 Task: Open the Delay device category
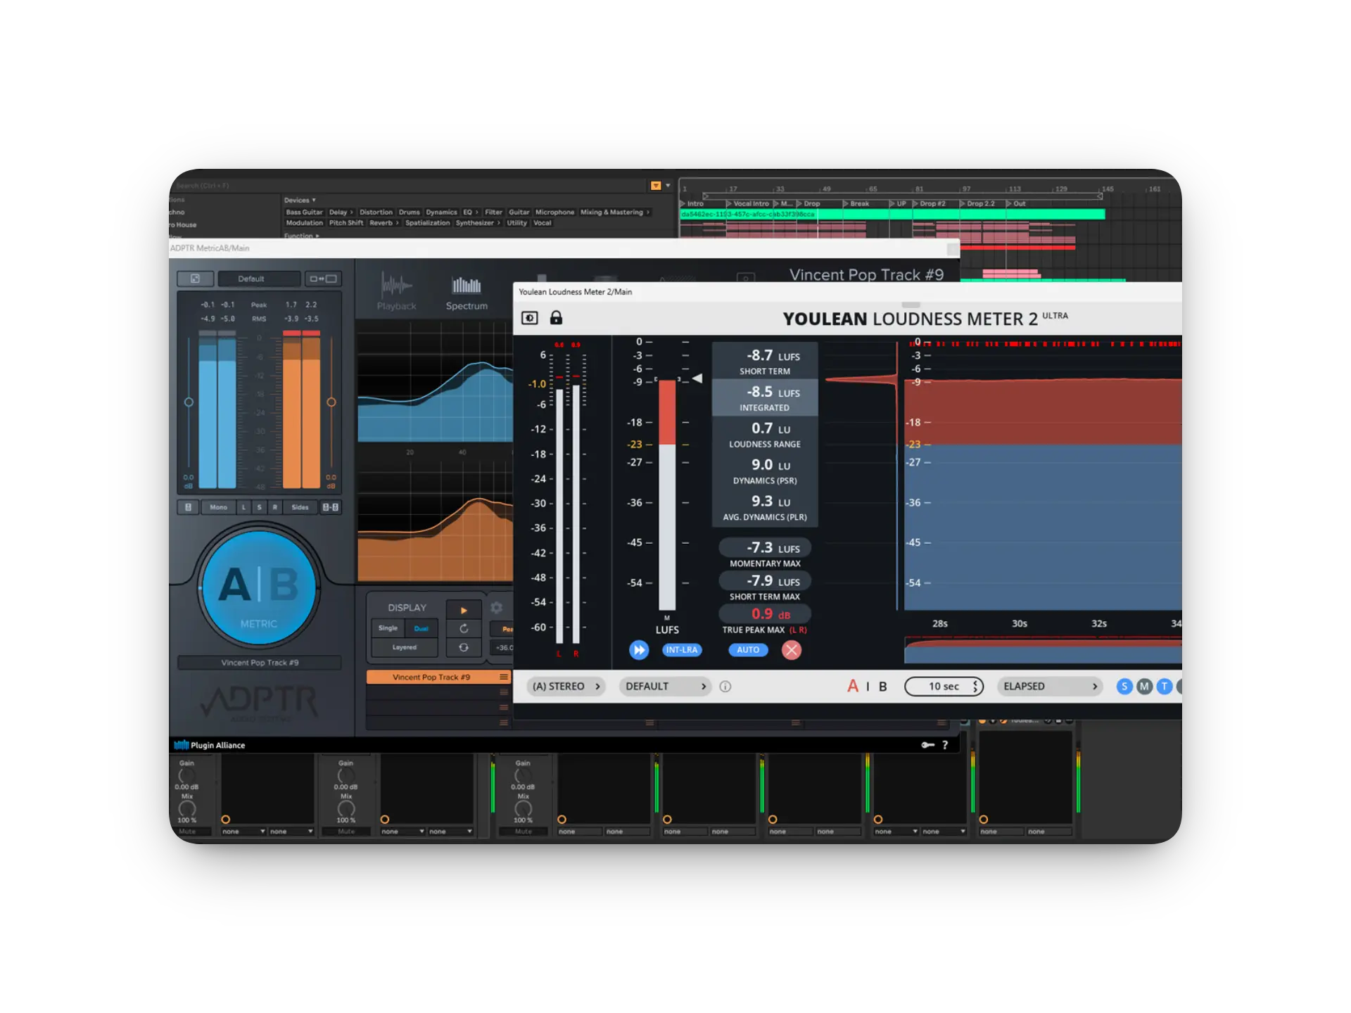pos(341,212)
